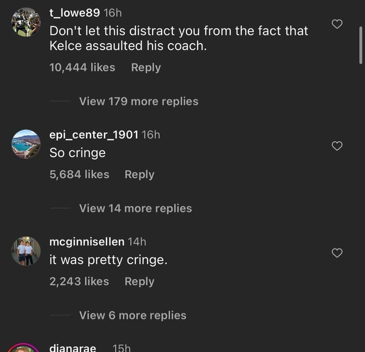Open t_lowe89's profile picture
This screenshot has height=352, width=365.
(x=26, y=23)
